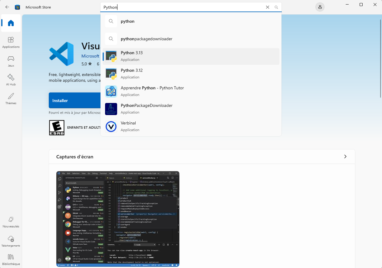Open the Home (Accueil) sidebar item
Screen dimensions: 382x268
11,23
